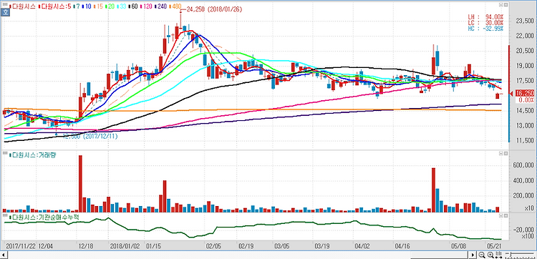The width and height of the screenshot is (537, 259).
Task: Click the LC : 30.00% text
Action: 485,23
